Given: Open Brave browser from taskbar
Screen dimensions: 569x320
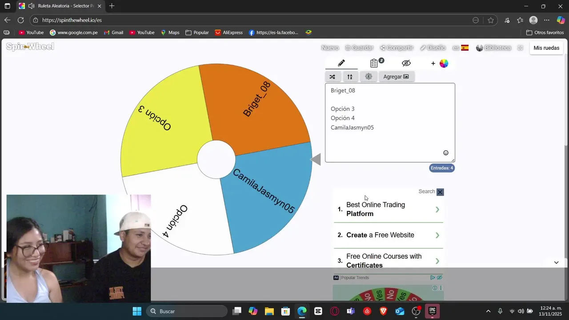Looking at the screenshot, I should (383, 311).
